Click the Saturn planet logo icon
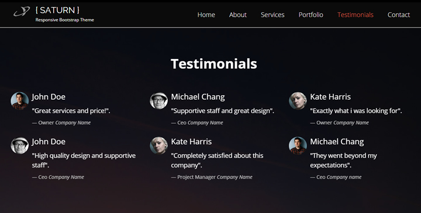The width and height of the screenshot is (421, 213). coord(22,11)
